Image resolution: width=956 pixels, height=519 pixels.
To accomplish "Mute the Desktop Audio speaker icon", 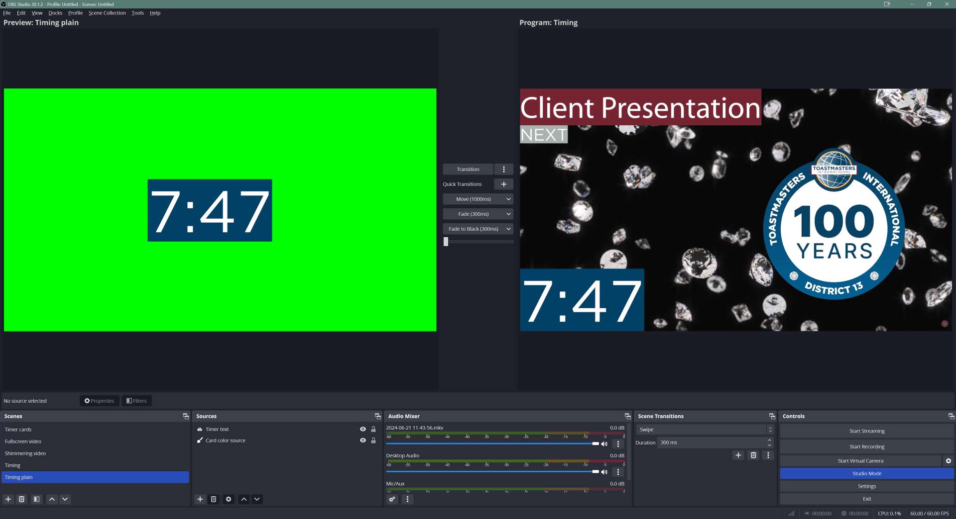I will pos(604,472).
